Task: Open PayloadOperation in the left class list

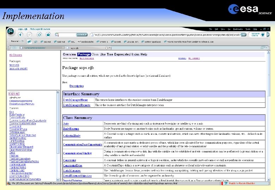Action: (20, 159)
